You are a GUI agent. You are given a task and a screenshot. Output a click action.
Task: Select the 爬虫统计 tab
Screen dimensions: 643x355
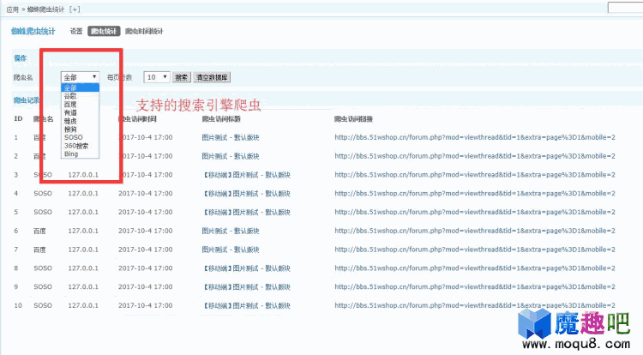(x=104, y=31)
